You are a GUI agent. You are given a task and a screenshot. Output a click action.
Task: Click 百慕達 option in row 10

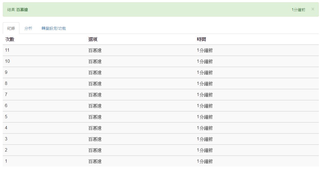[95, 62]
